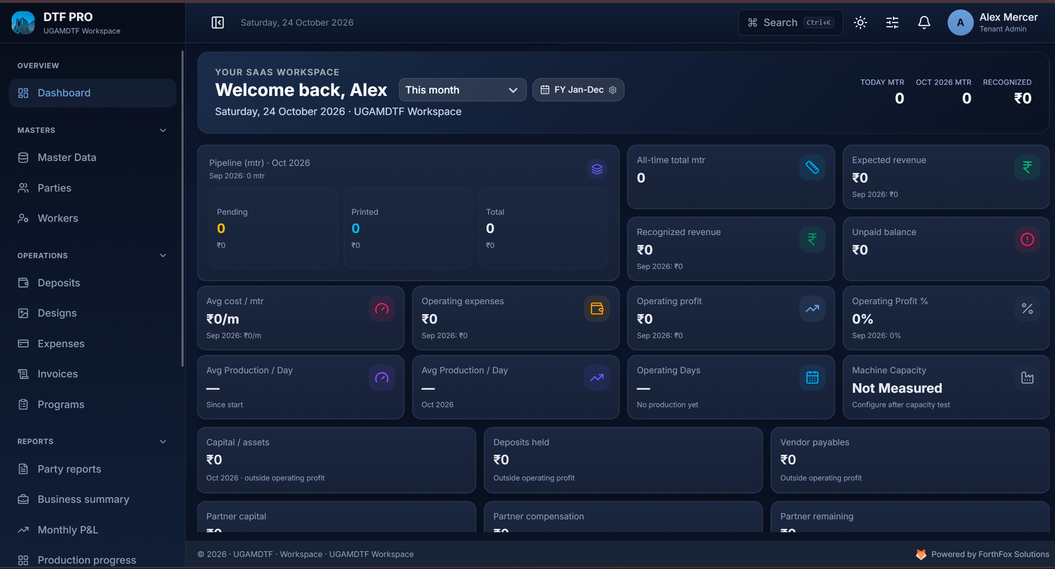The image size is (1055, 569).
Task: Open the Parties page
Action: click(x=92, y=188)
